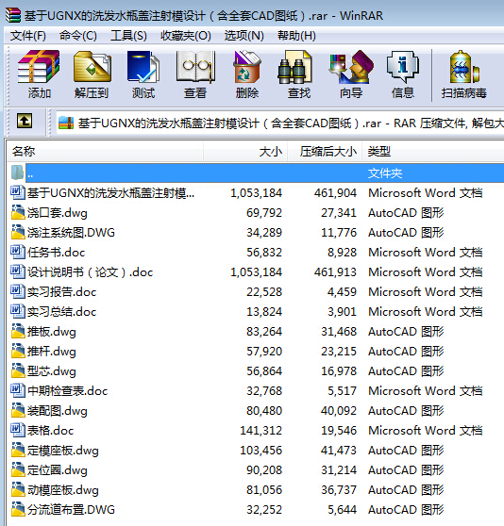Screen dimensions: 504x526
Task: Click the 添加 (Add) toolbar icon
Action: (39, 66)
